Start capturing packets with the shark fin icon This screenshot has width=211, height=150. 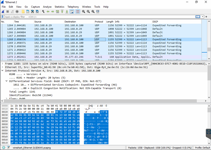[x=3, y=12]
